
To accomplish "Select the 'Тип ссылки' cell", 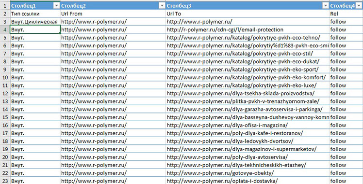I will click(35, 14).
